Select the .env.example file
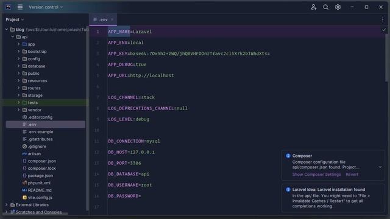The image size is (390, 219). [41, 132]
